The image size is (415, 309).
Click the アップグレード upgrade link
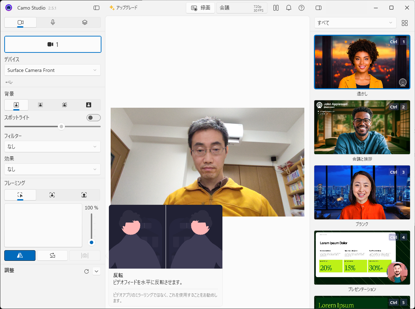coord(123,8)
